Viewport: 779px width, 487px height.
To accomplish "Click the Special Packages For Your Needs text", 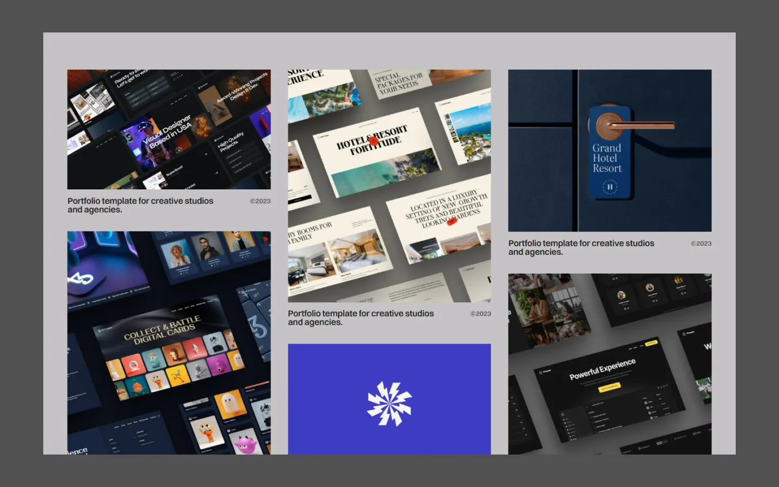I will [399, 83].
